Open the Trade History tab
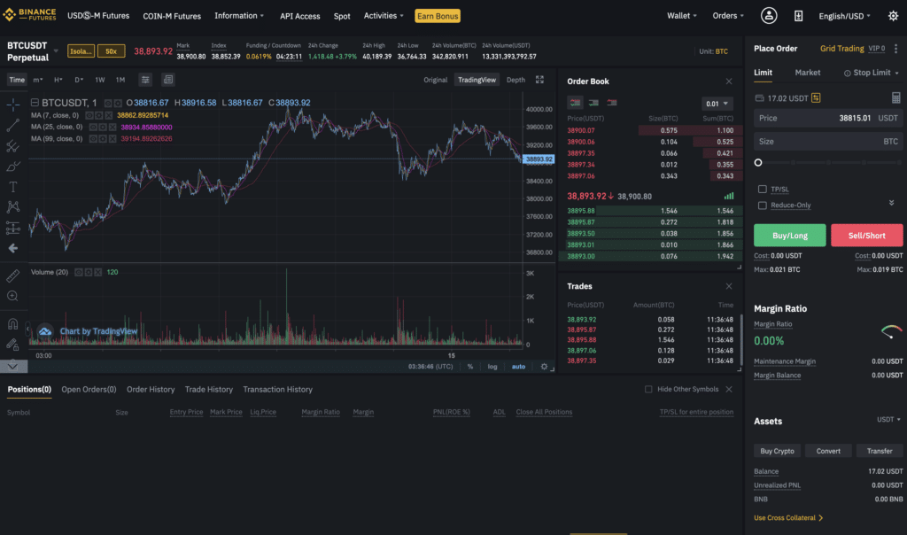 tap(209, 389)
